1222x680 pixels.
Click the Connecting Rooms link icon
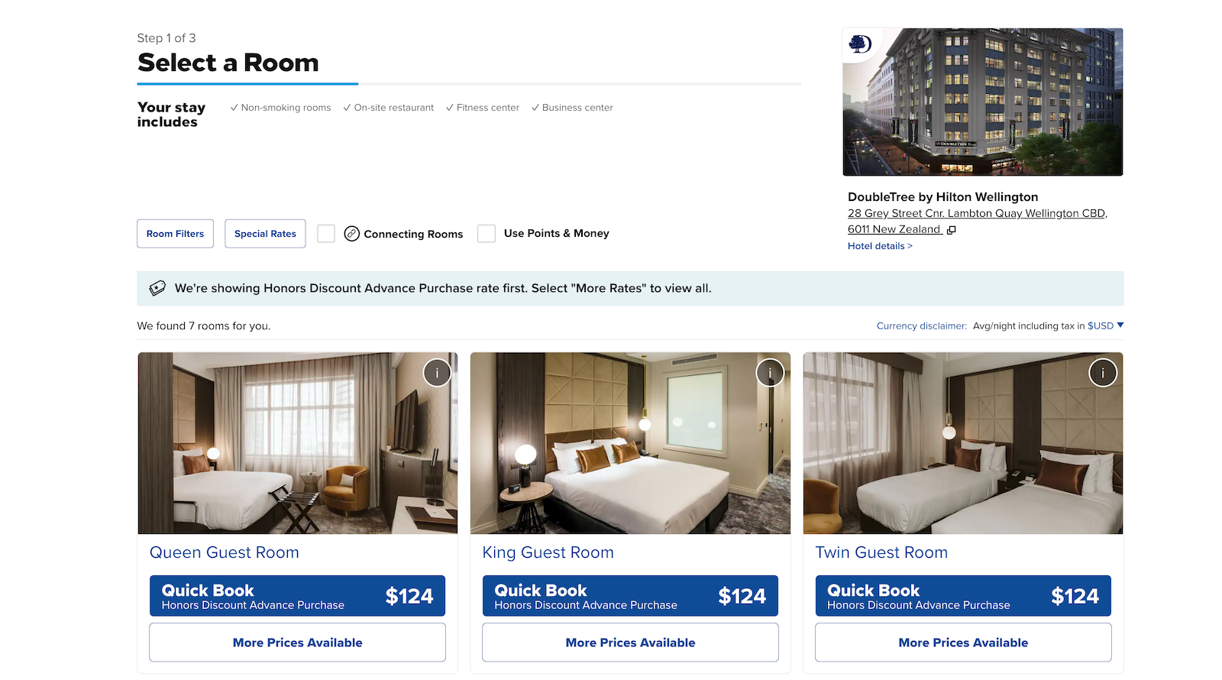[x=351, y=234]
